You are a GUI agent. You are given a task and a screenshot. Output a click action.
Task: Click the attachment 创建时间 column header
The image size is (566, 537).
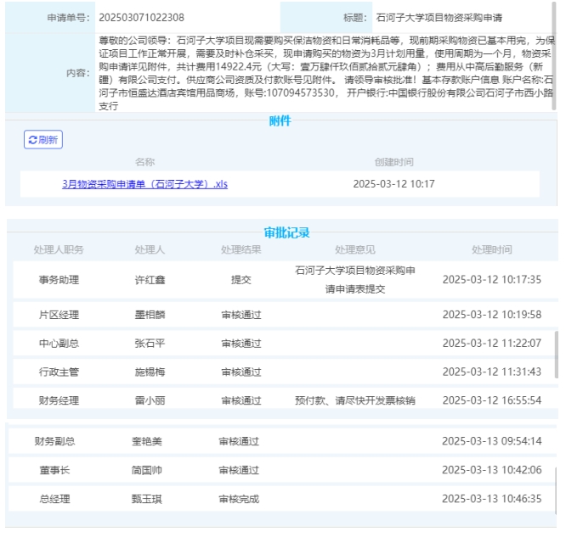point(393,161)
